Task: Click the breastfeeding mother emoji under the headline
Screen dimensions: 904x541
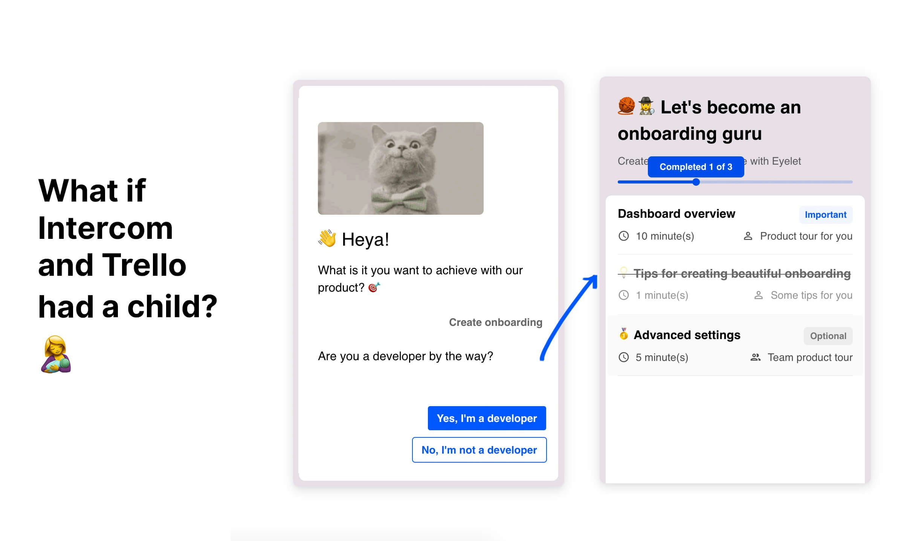Action: [56, 354]
